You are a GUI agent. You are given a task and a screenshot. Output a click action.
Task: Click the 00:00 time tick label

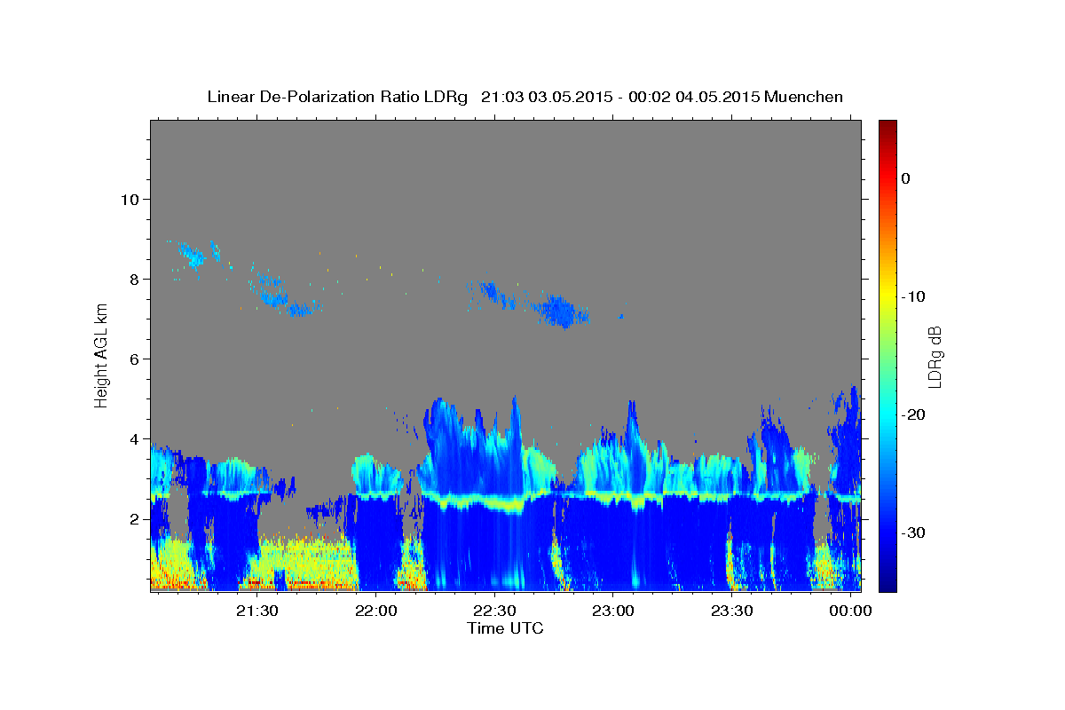click(850, 611)
